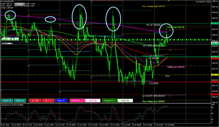The width and height of the screenshot is (219, 127).
Task: Click the me_CloseAll expert advisor name
Action: (200, 2)
